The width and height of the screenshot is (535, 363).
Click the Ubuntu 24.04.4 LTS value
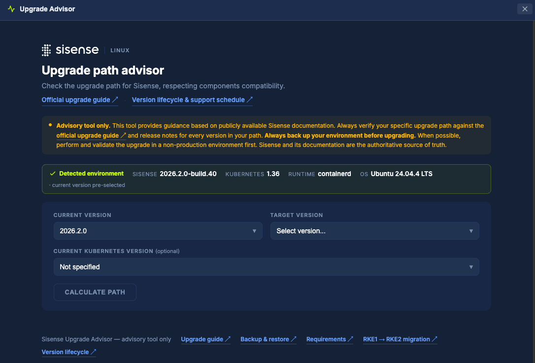coord(401,174)
